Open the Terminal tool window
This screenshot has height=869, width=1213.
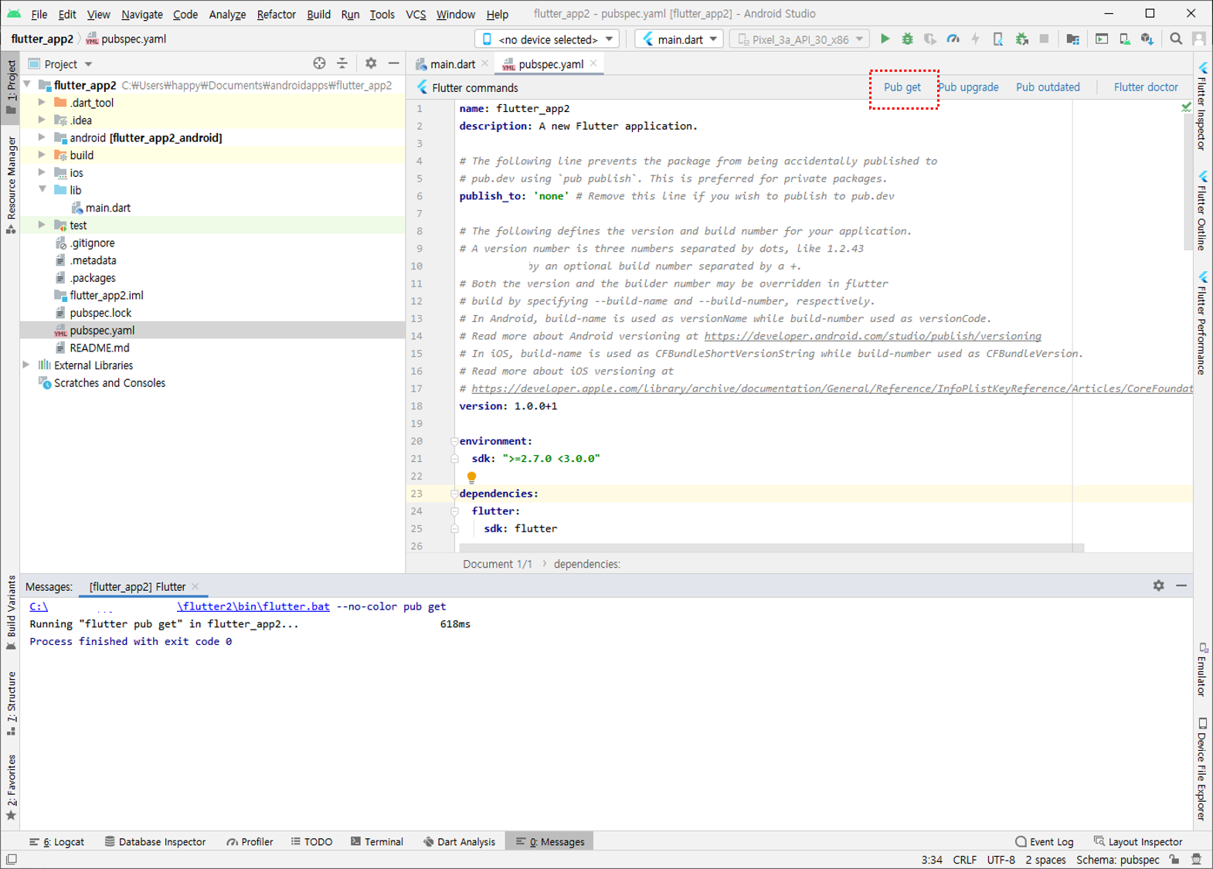377,842
